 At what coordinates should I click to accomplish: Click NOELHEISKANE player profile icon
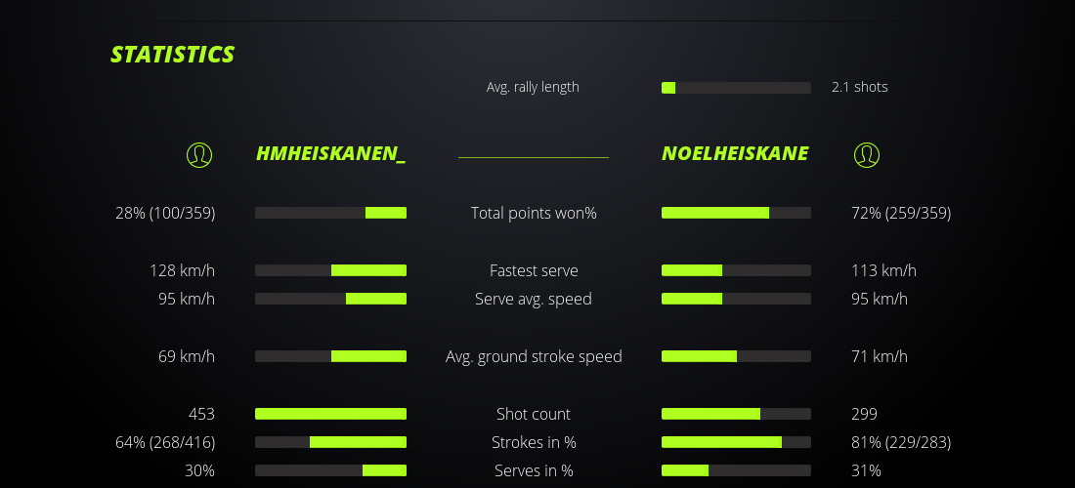pyautogui.click(x=867, y=154)
